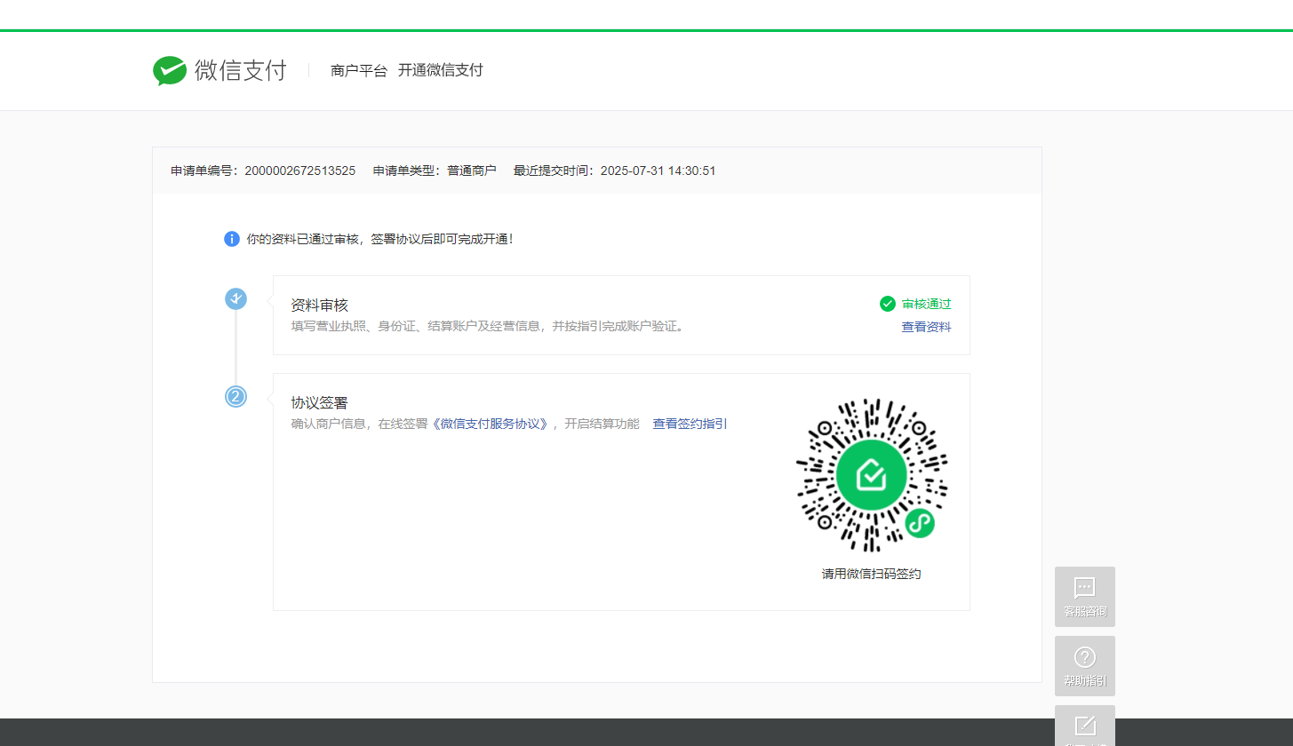The width and height of the screenshot is (1293, 746).
Task: Click the green 审核通过 checkmark icon
Action: (x=888, y=304)
